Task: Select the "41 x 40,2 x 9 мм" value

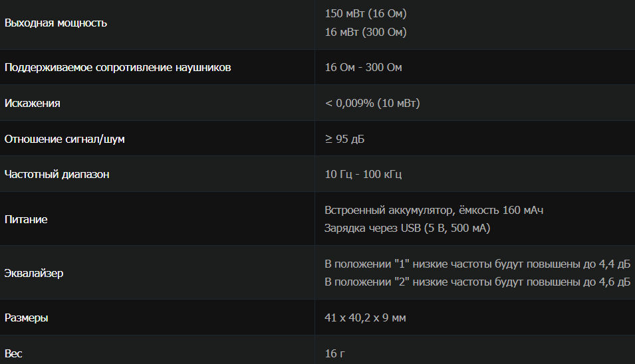Action: point(365,318)
